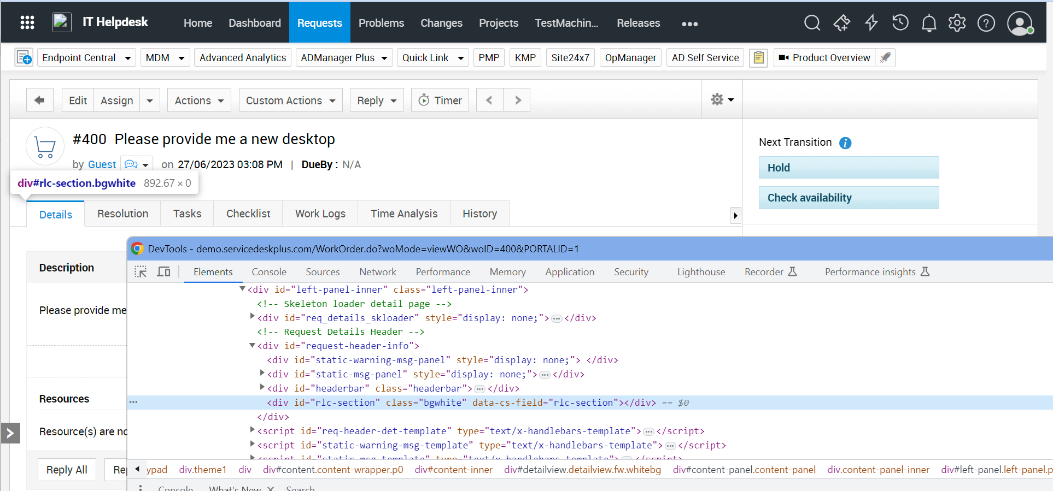Screen dimensions: 1053x491
Task: Click the Edit button
Action: [x=78, y=100]
